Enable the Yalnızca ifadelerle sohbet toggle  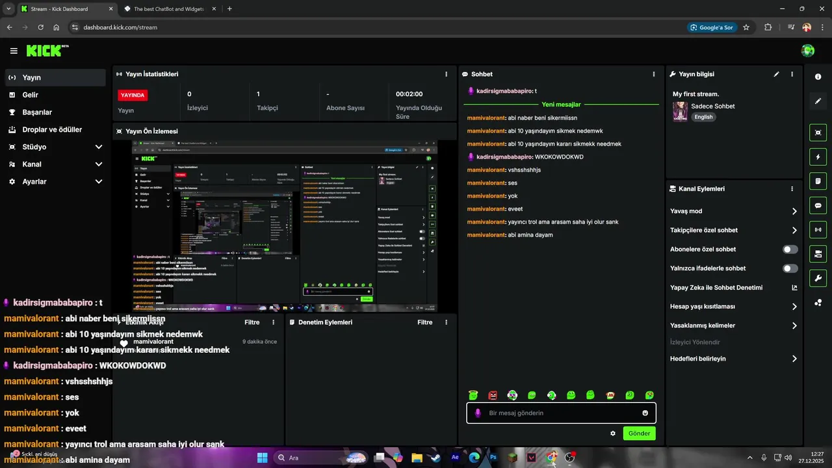790,268
